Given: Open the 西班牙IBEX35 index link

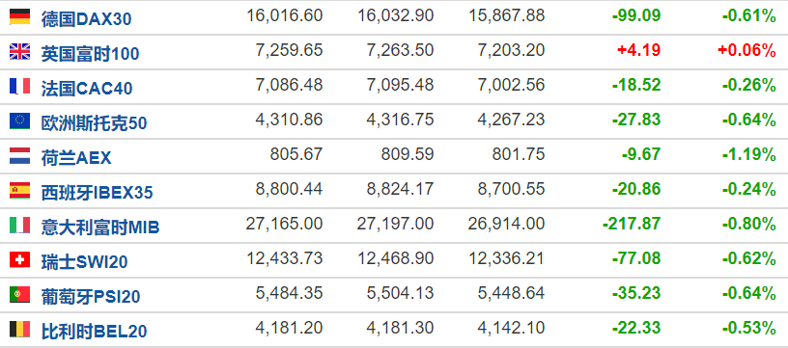Looking at the screenshot, I should point(97,192).
